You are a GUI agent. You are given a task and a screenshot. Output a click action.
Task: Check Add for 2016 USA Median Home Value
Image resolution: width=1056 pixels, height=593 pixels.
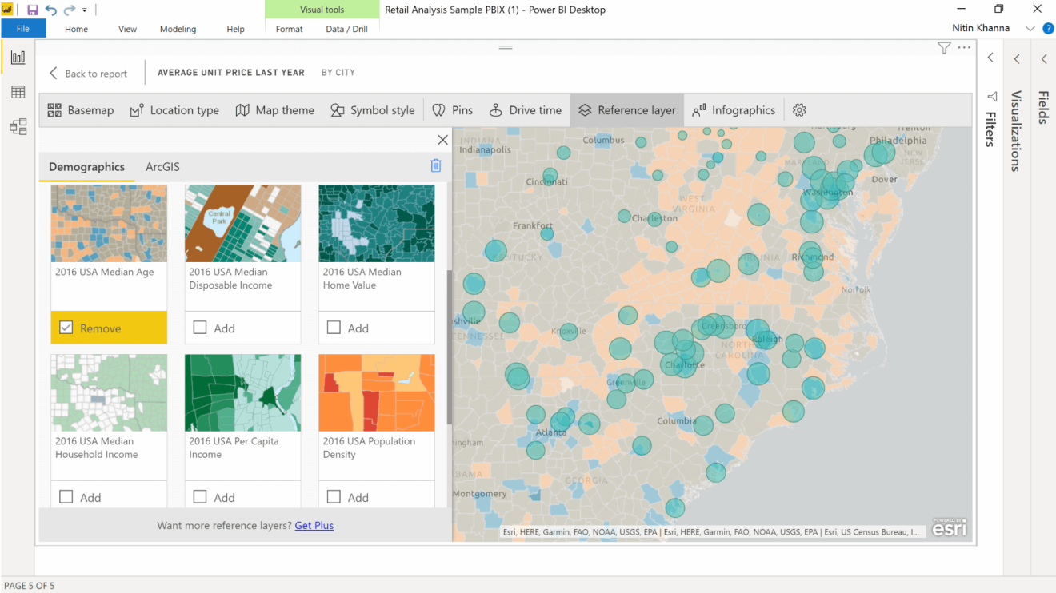(x=333, y=328)
